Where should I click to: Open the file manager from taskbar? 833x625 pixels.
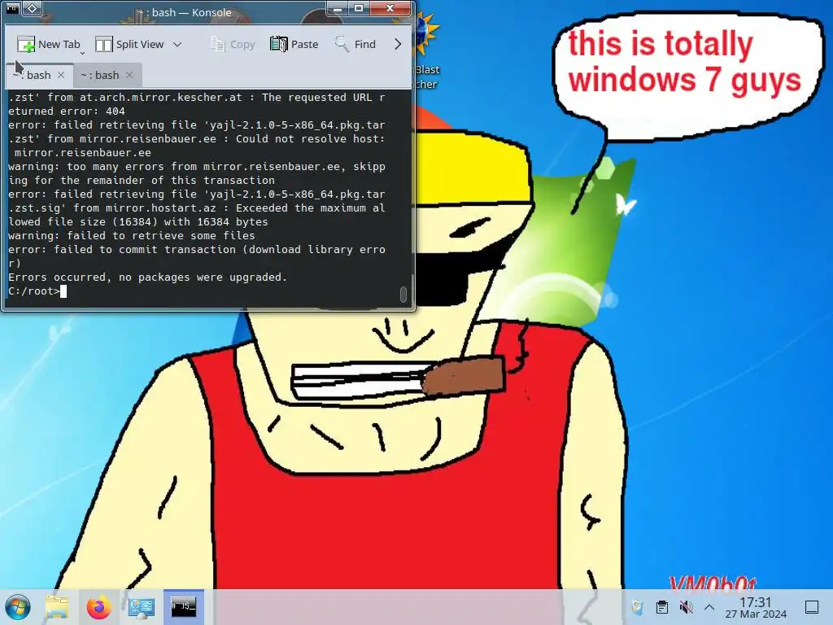[x=57, y=607]
